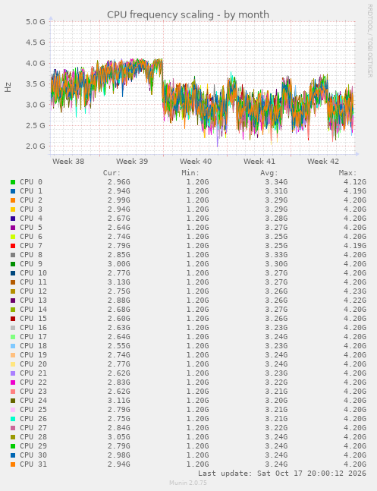Click the CPU 13 max value '4.22G'
The image size is (377, 491).
(354, 300)
